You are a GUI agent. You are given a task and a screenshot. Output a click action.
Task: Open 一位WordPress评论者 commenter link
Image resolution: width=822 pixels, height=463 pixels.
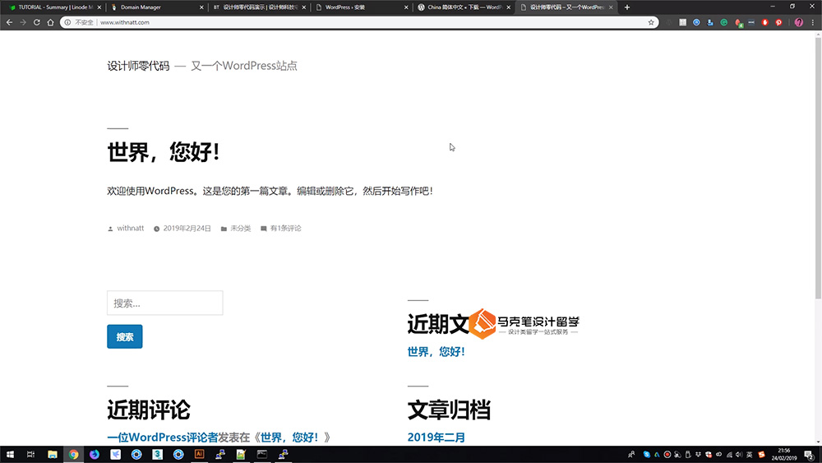(163, 438)
